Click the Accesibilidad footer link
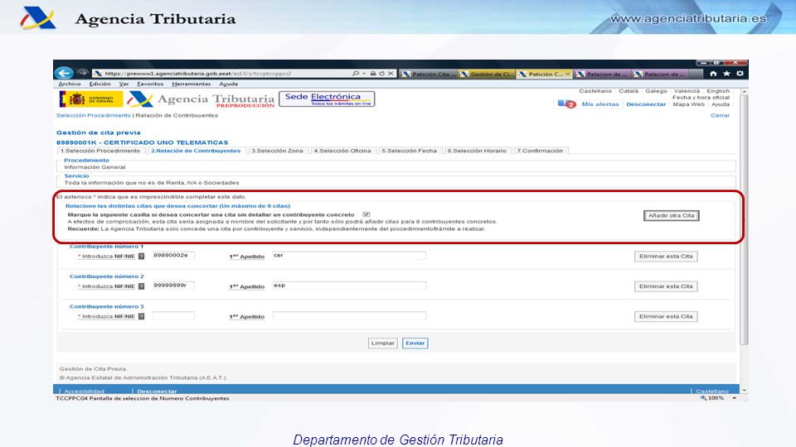Viewport: 796px width, 447px height. (x=85, y=392)
